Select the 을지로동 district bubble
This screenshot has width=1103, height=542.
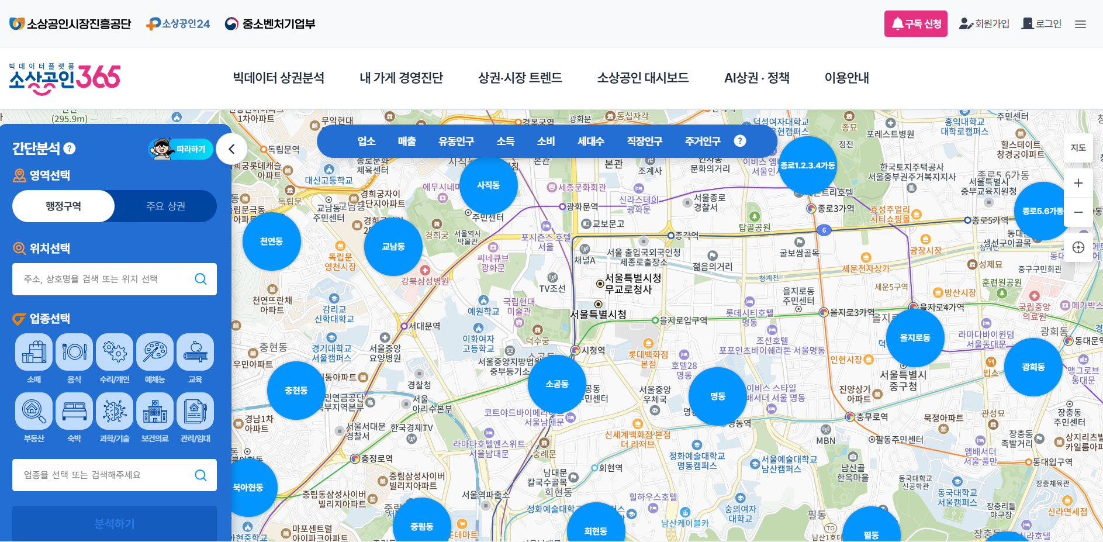[x=915, y=338]
